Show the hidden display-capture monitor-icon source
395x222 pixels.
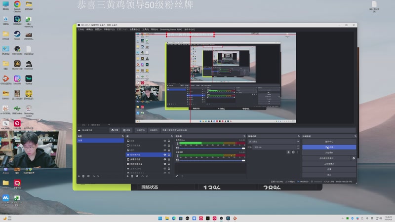click(x=165, y=146)
